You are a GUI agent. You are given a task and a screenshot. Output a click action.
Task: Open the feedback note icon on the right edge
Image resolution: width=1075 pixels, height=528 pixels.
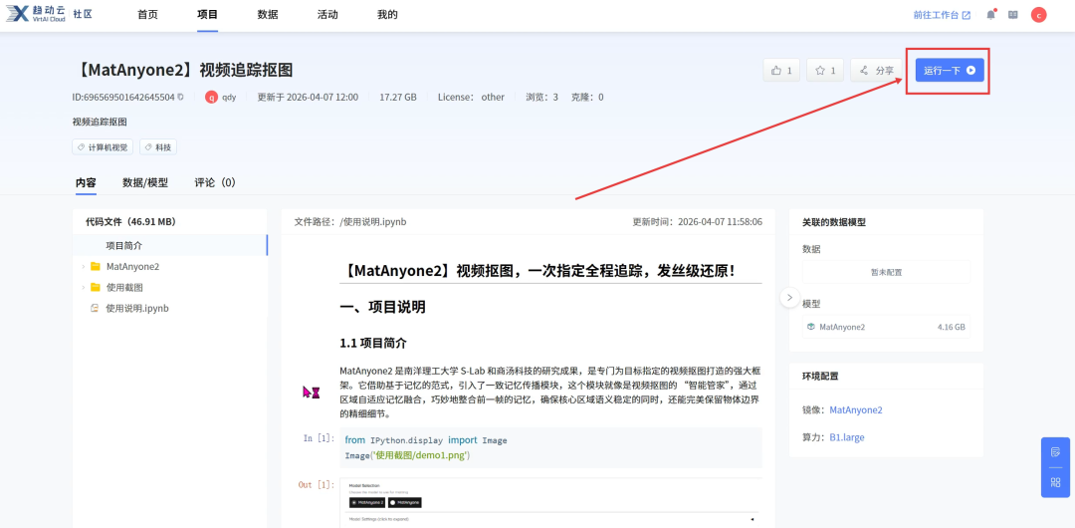[x=1055, y=451]
